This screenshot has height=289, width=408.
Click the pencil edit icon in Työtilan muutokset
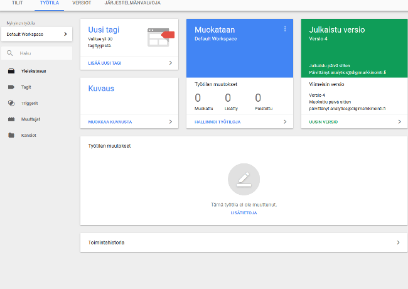244,179
